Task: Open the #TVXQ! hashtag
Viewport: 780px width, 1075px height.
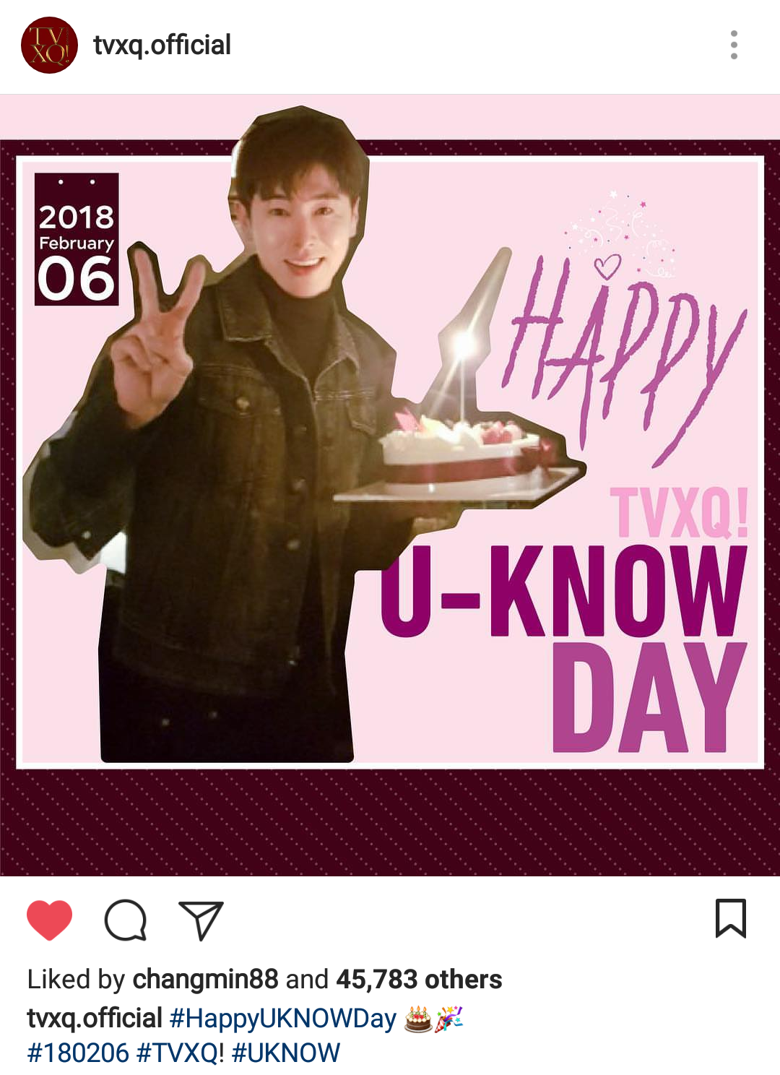Action: [181, 1053]
